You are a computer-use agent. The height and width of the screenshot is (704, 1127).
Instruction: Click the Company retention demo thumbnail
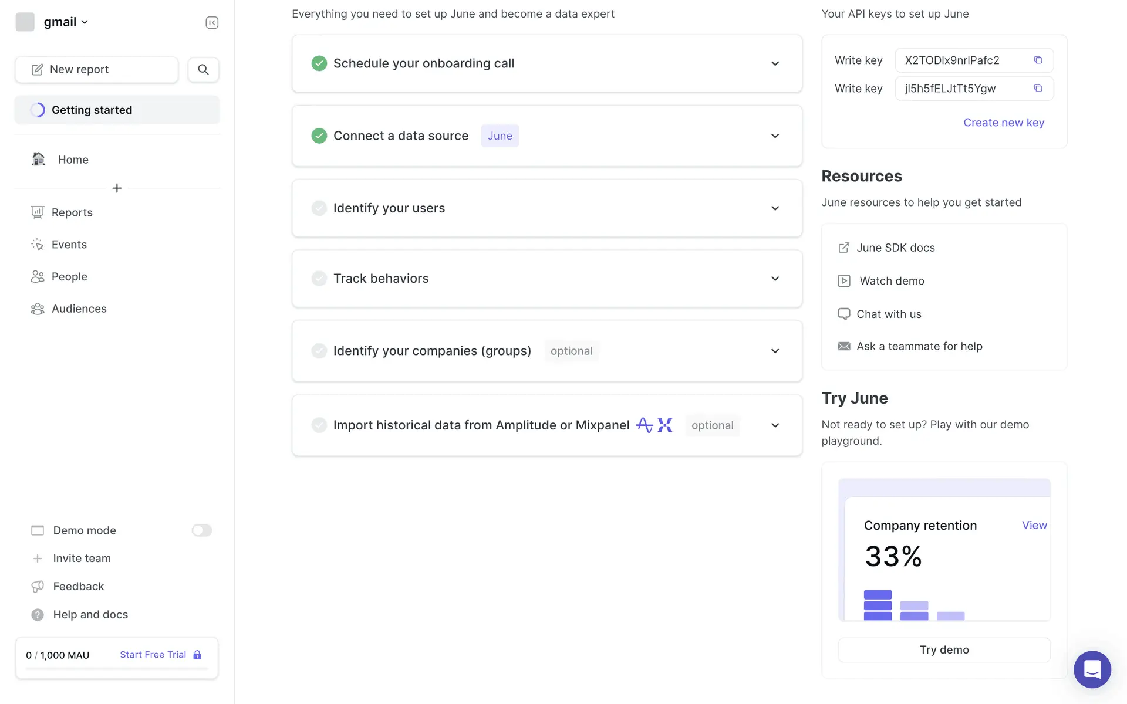[944, 550]
